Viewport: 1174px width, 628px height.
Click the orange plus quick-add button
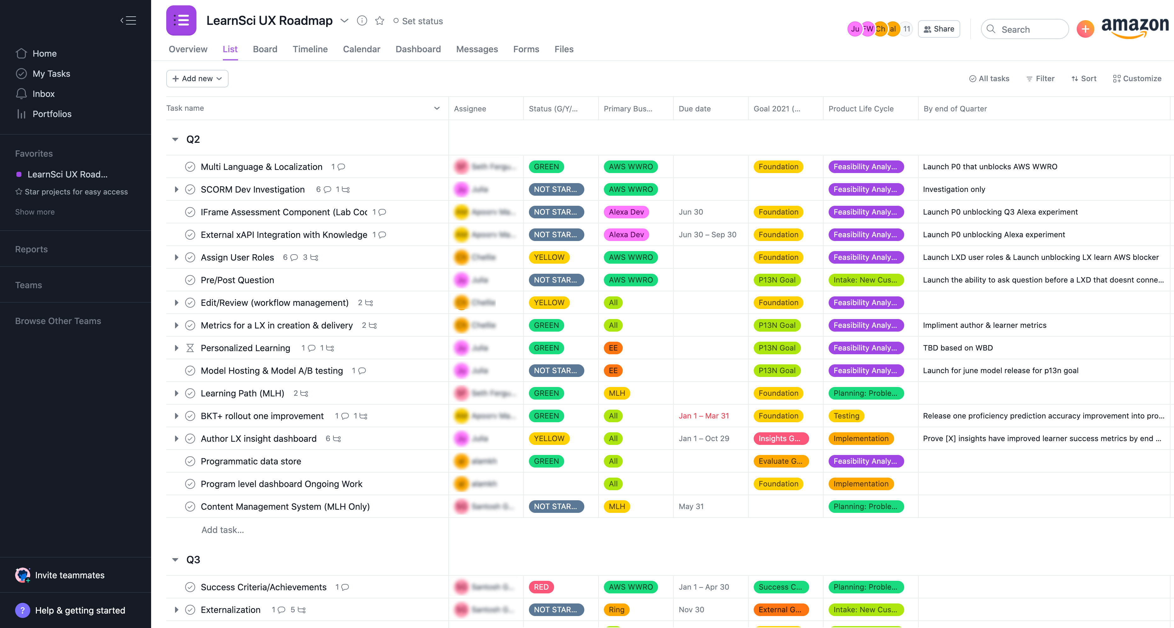point(1085,29)
